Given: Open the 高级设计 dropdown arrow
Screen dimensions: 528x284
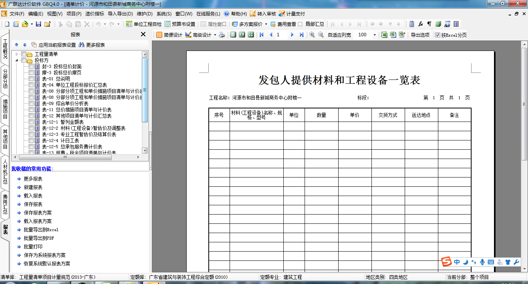Looking at the screenshot, I should click(x=215, y=35).
